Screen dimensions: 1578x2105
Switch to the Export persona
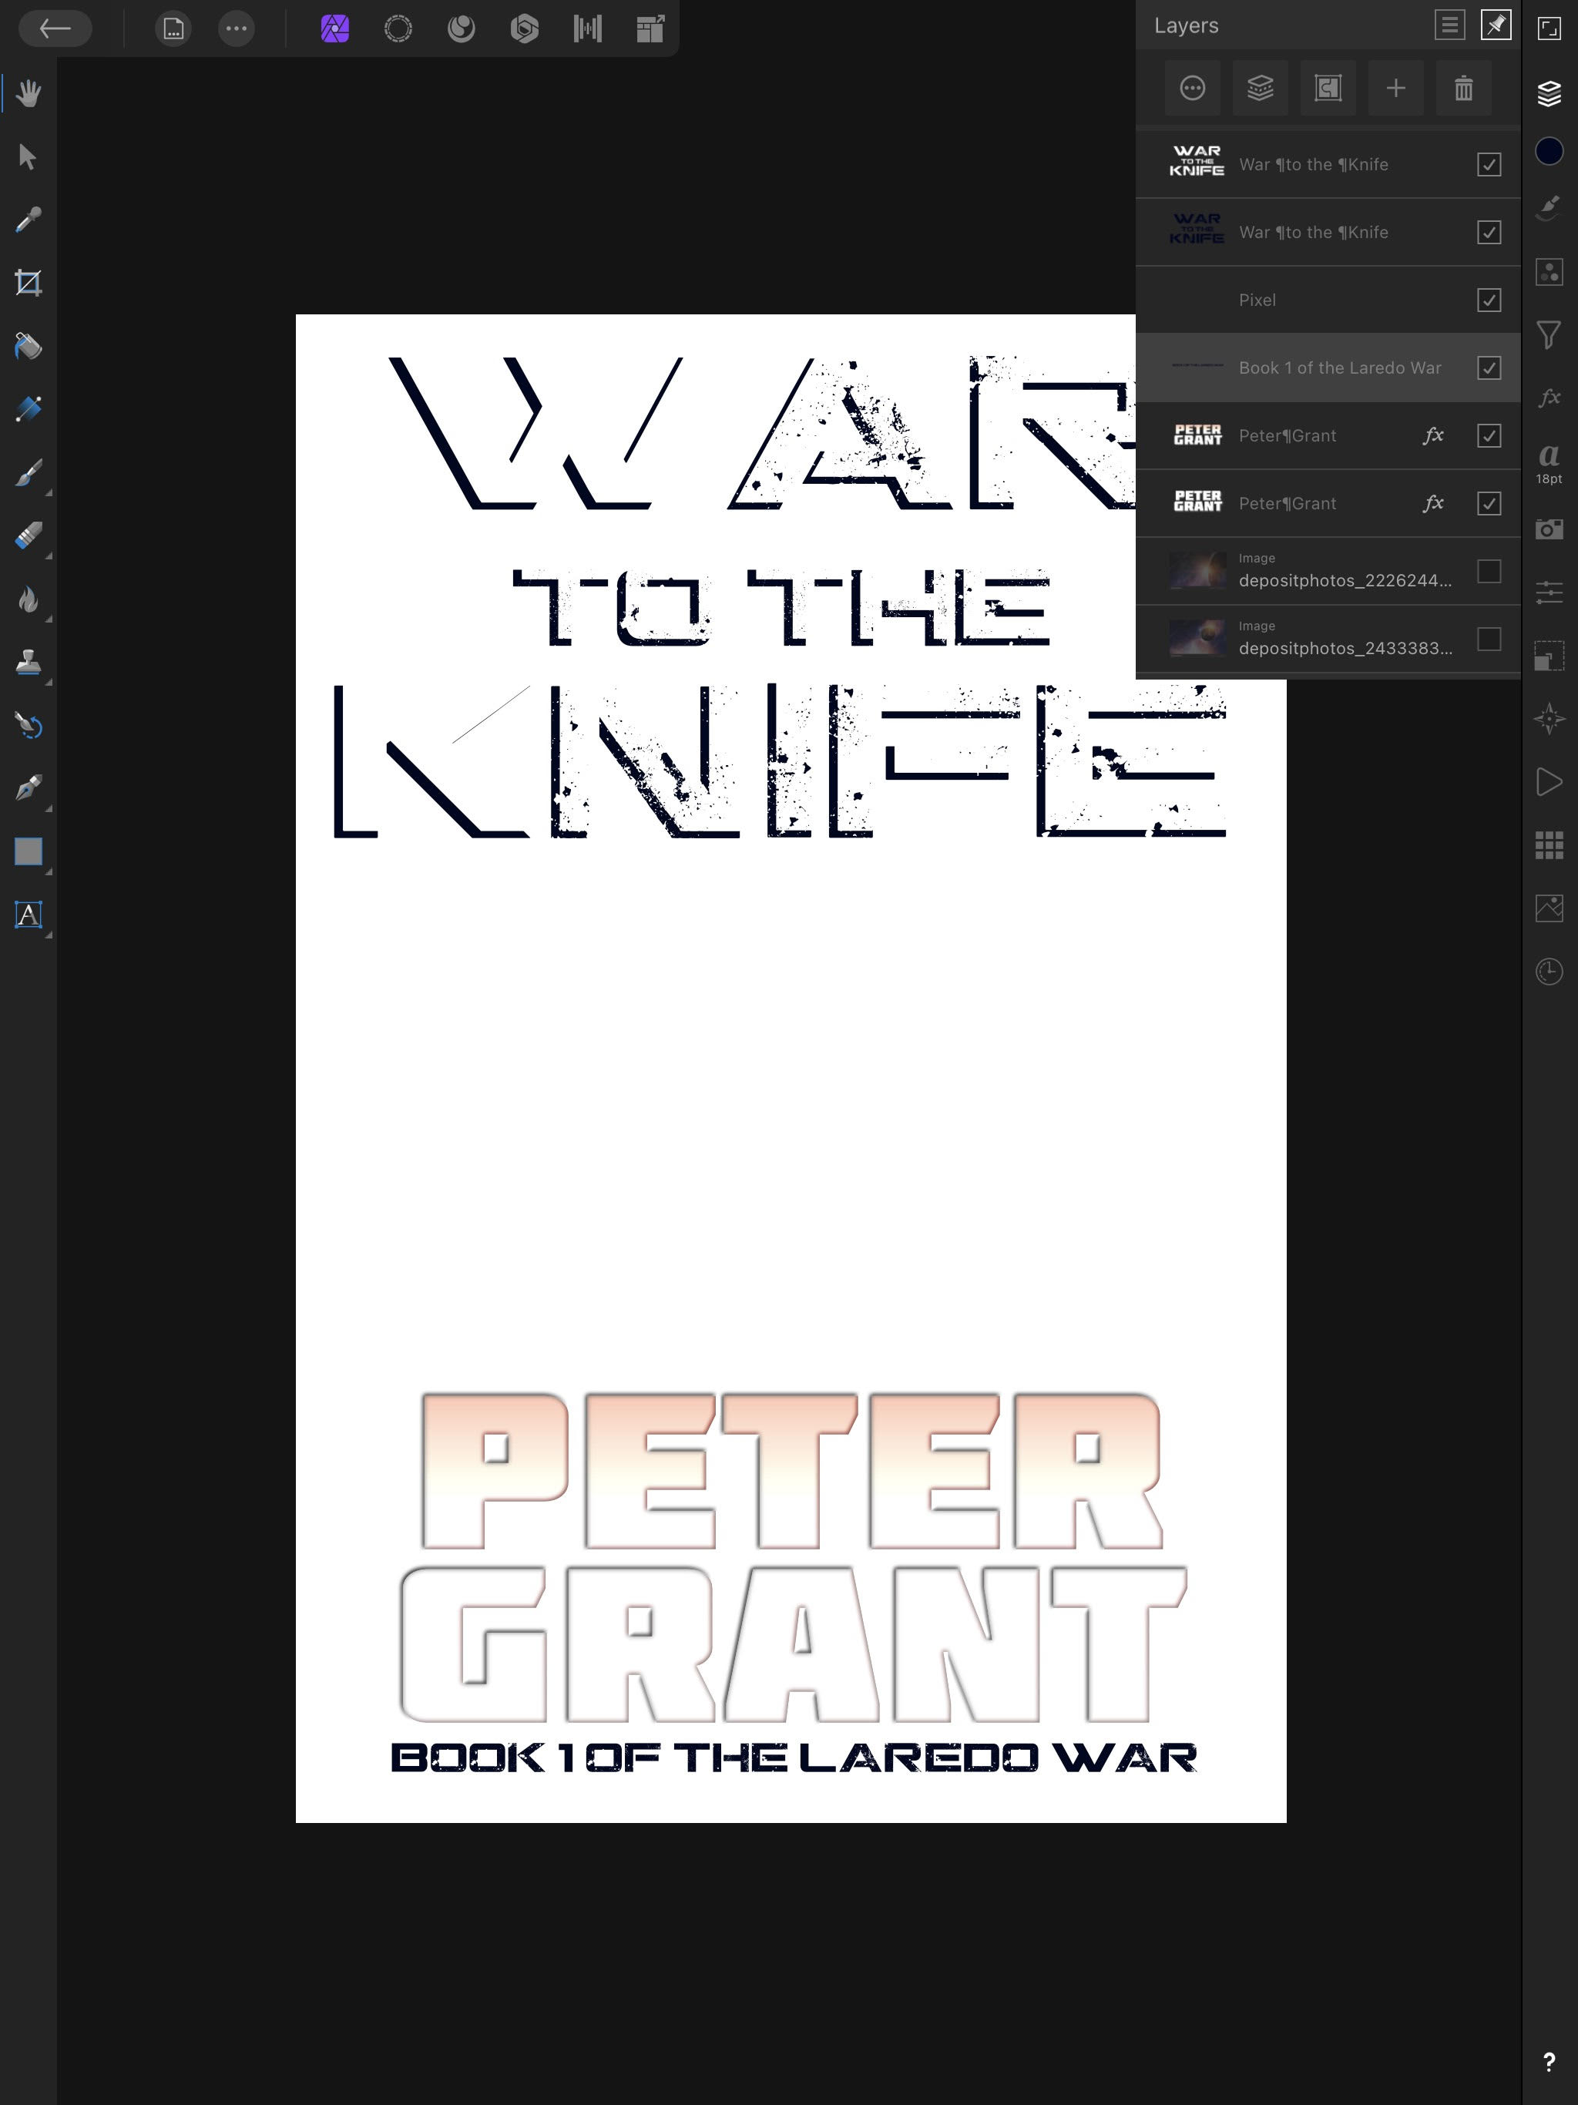650,29
